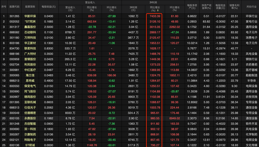Sort by the 净利润(元) sub-column header
Image resolution: width=259 pixels, height=147 pixels.
click(x=133, y=9)
